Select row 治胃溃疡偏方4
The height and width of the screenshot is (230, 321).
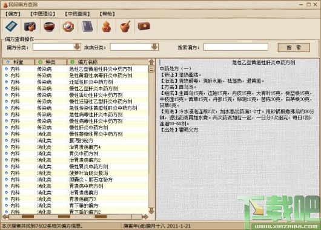tap(75, 147)
